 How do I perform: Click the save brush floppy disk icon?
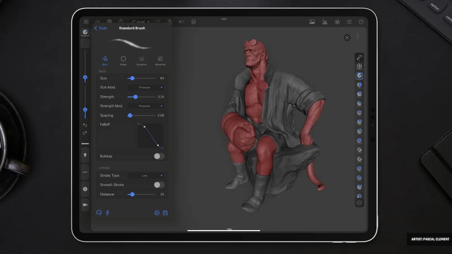click(165, 213)
